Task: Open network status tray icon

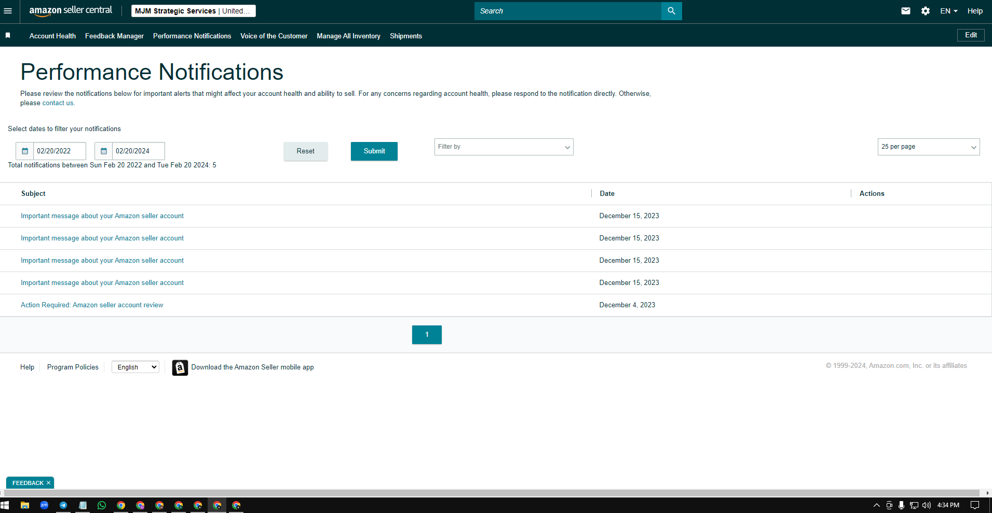Action: click(x=914, y=505)
